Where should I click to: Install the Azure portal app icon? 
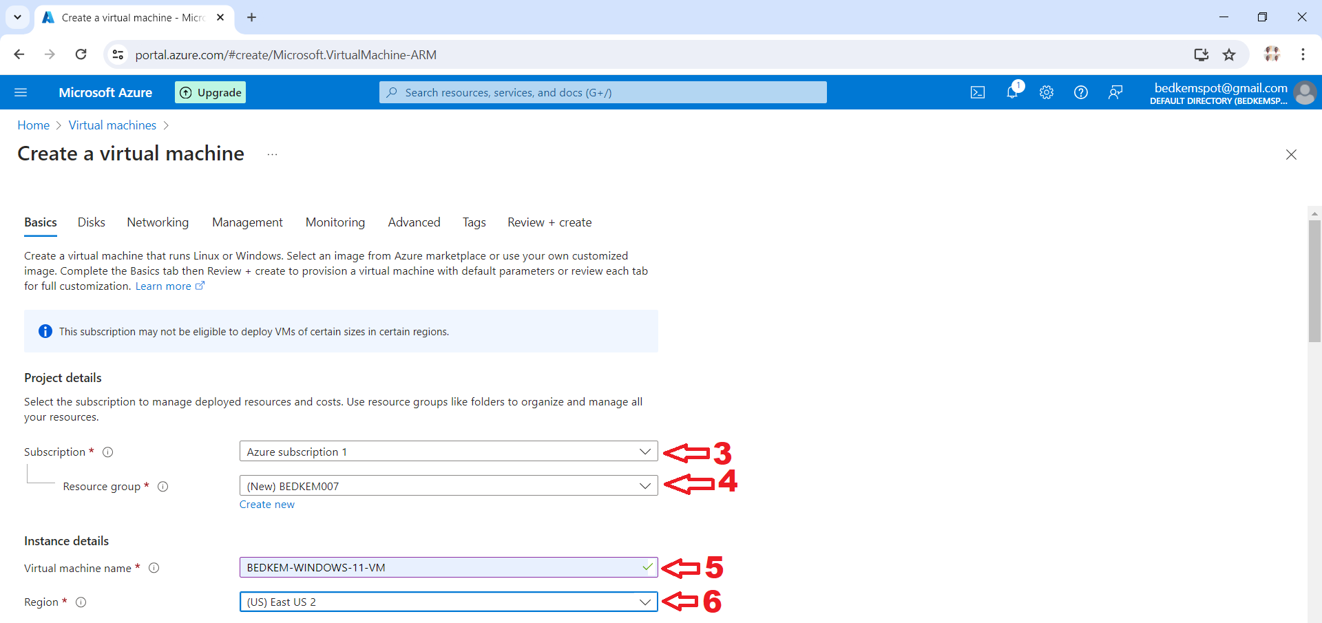click(x=1202, y=54)
